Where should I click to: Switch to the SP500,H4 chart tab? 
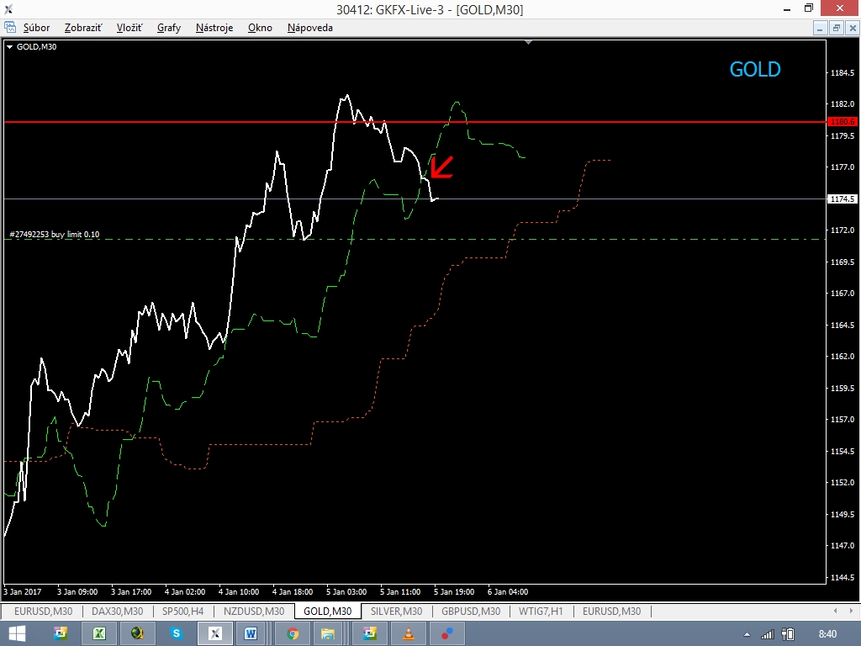[x=182, y=611]
